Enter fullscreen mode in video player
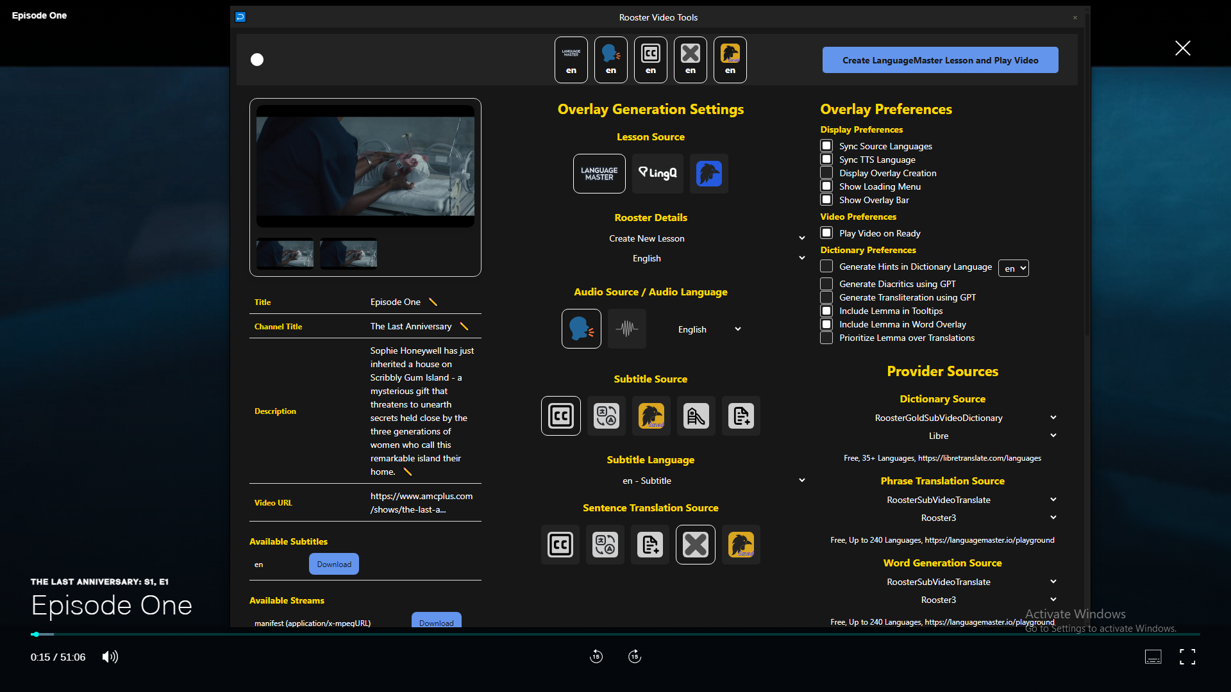The image size is (1231, 692). (1187, 657)
